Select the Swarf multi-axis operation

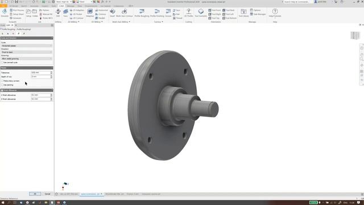click(x=113, y=13)
